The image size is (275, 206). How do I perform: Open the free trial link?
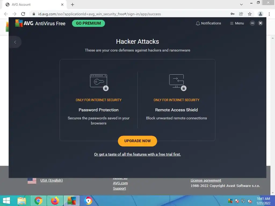[x=137, y=154]
